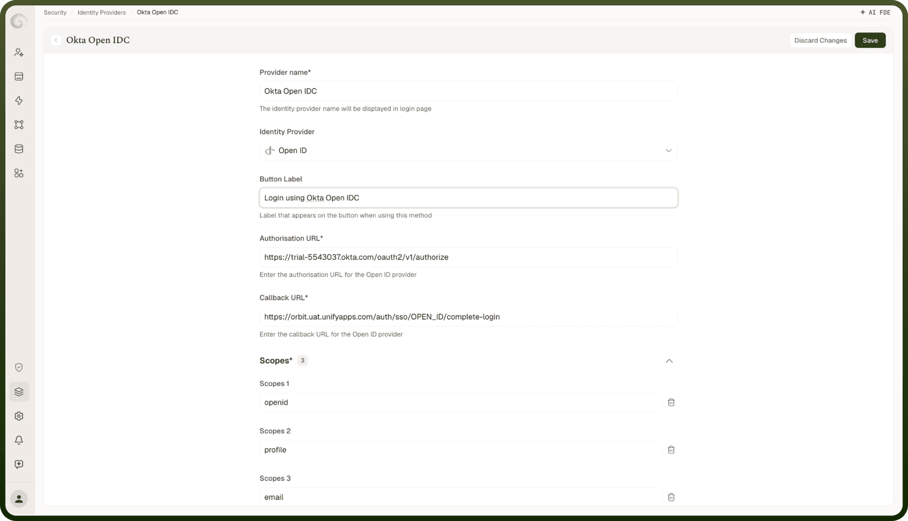Image resolution: width=908 pixels, height=521 pixels.
Task: Collapse the Scopes section chevron
Action: pyautogui.click(x=669, y=361)
